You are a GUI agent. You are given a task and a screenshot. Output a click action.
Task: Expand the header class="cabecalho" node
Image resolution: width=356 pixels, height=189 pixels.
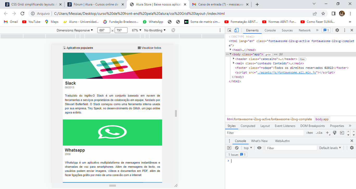(234, 59)
